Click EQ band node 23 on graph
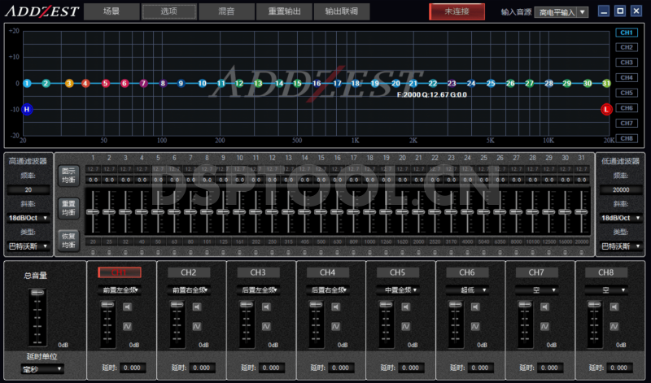Viewport: 651px width, 383px height. pyautogui.click(x=452, y=83)
